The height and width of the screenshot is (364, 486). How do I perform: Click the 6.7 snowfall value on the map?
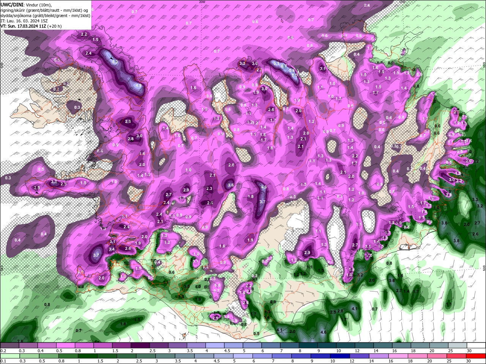[x=284, y=66]
